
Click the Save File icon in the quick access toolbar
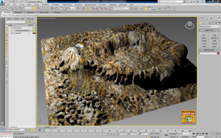pyautogui.click(x=14, y=1)
